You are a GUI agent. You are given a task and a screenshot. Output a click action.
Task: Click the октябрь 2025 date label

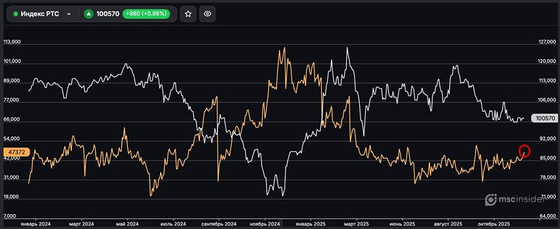click(x=494, y=224)
